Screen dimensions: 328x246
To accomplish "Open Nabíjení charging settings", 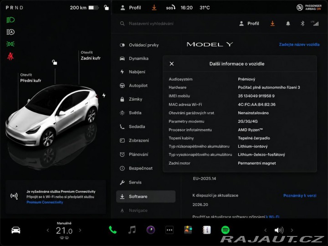I will pos(146,72).
